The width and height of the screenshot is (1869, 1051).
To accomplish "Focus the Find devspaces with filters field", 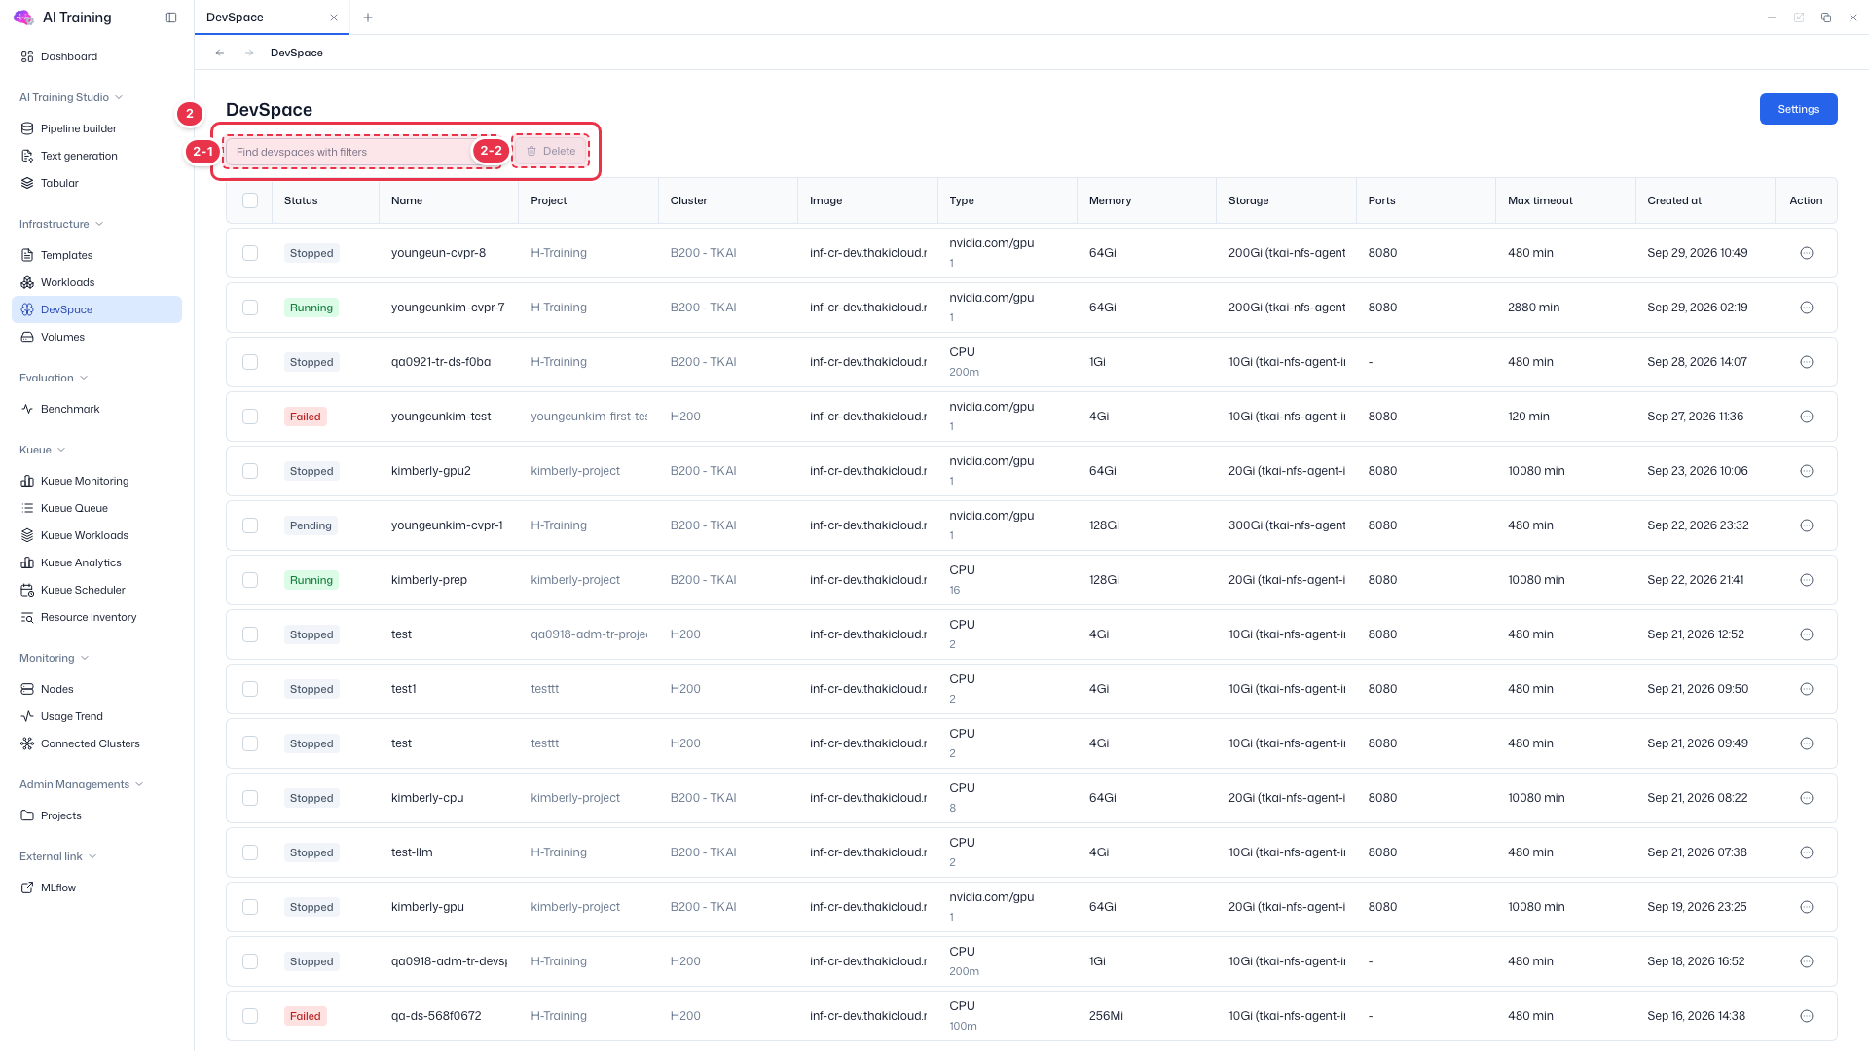I will click(361, 152).
